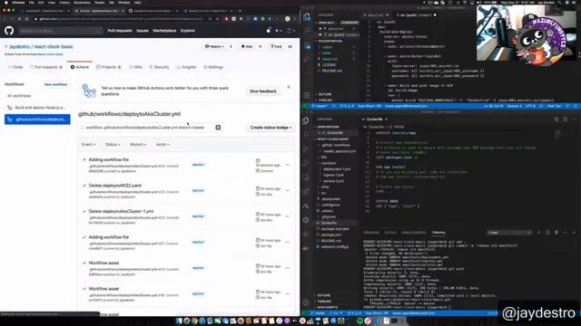Switch to the TERMINAL panel tab
Viewport: 581px width, 326px height.
click(x=438, y=233)
